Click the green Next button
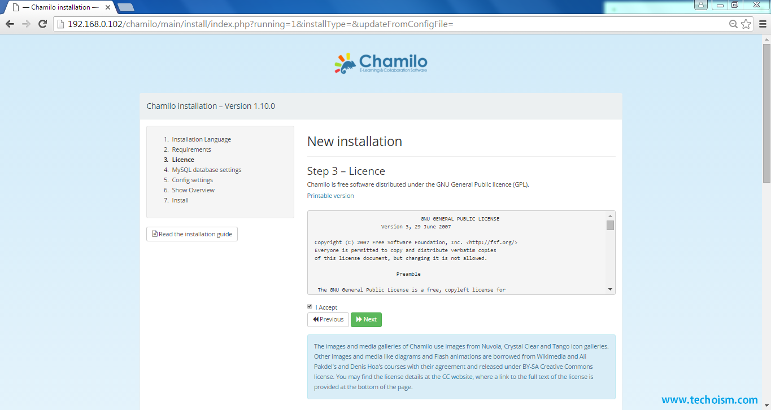Viewport: 771px width, 410px height. pyautogui.click(x=366, y=320)
